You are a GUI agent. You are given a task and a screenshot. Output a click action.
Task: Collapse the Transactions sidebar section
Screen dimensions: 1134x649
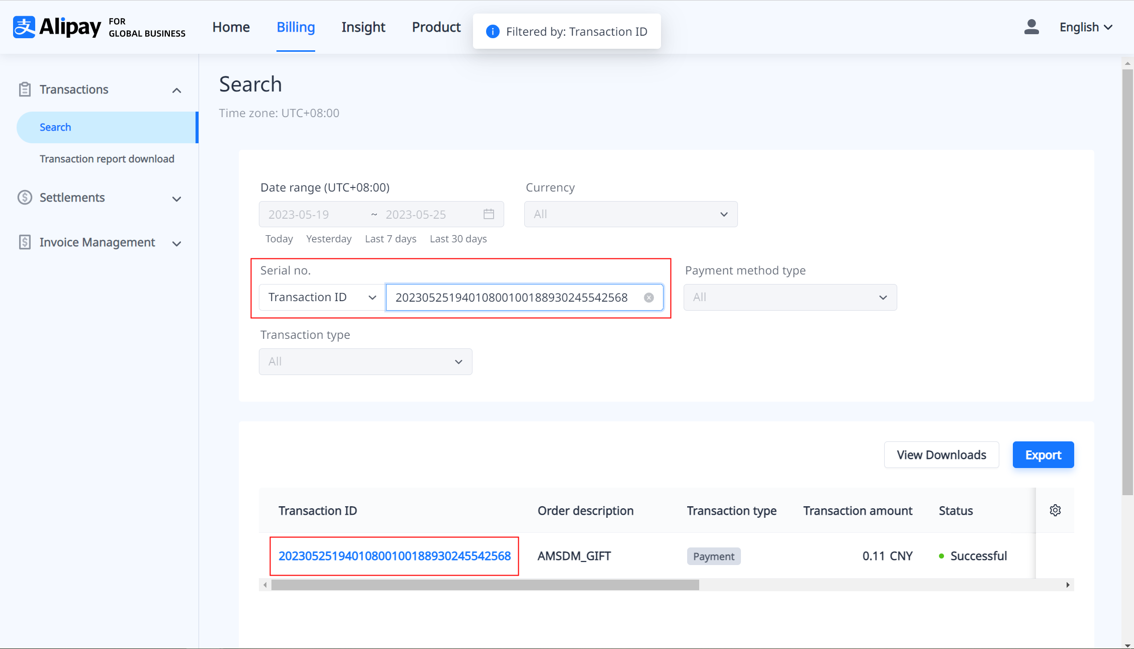(176, 90)
